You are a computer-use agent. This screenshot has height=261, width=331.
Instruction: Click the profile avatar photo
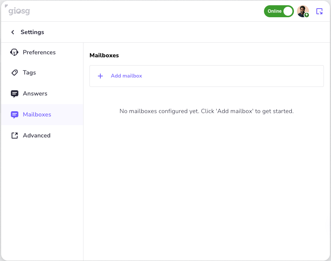303,11
